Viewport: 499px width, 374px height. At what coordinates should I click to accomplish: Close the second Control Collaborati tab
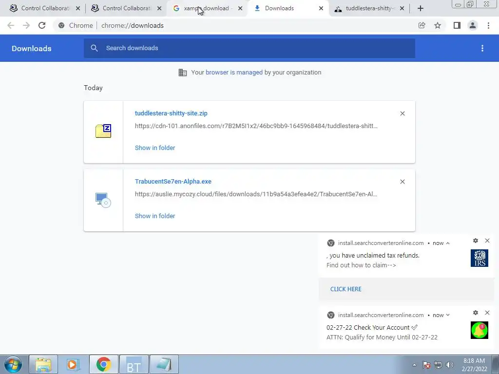point(159,8)
